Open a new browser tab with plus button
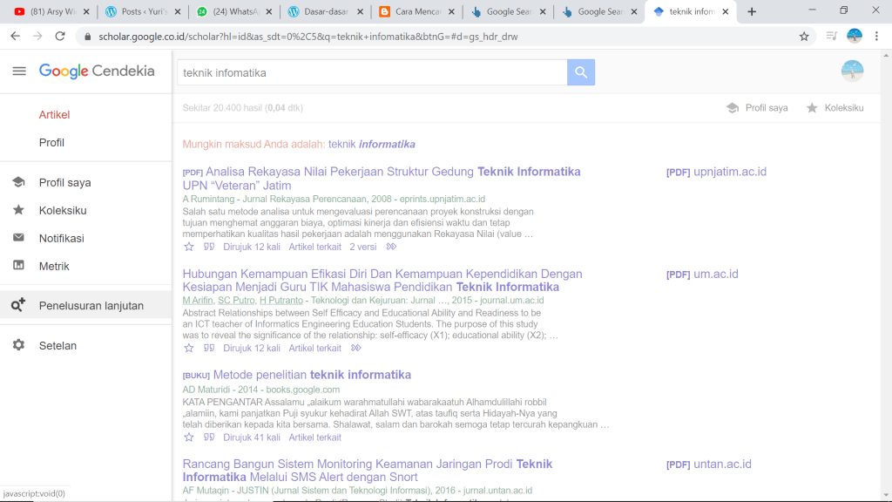Screen dimensions: 892x502 (752, 12)
